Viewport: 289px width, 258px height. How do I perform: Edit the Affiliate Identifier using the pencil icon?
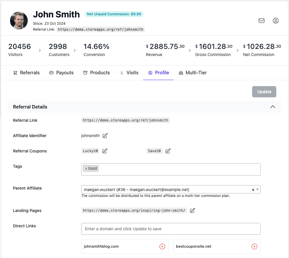click(x=105, y=135)
